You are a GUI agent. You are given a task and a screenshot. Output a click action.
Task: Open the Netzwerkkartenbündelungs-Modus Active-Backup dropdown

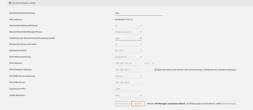pyautogui.click(x=128, y=32)
